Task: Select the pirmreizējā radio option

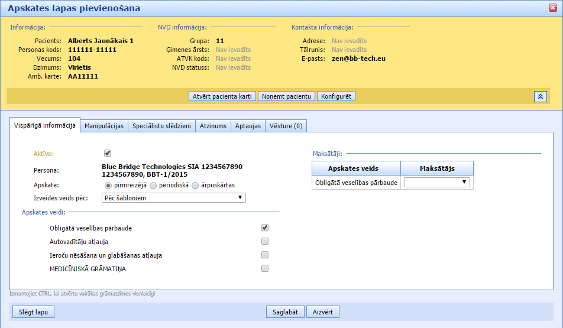Action: [x=108, y=185]
